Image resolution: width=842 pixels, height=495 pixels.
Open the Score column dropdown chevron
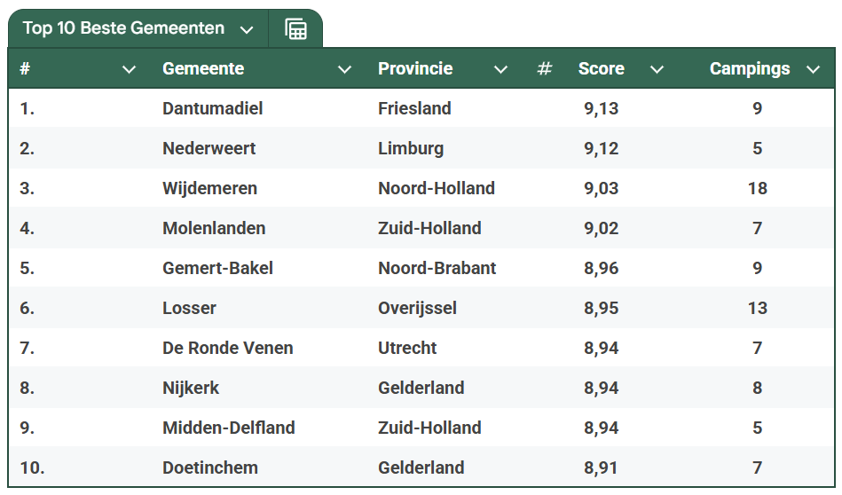[657, 69]
